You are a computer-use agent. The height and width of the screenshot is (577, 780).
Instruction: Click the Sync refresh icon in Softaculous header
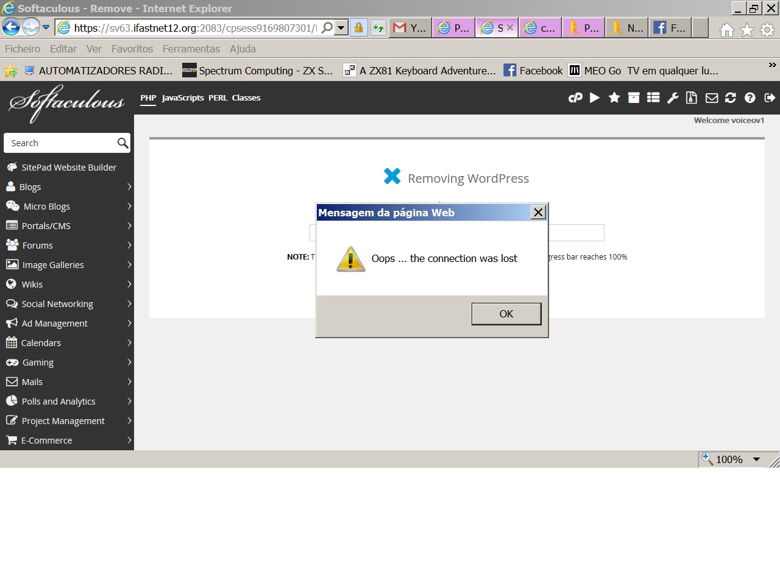(x=731, y=97)
